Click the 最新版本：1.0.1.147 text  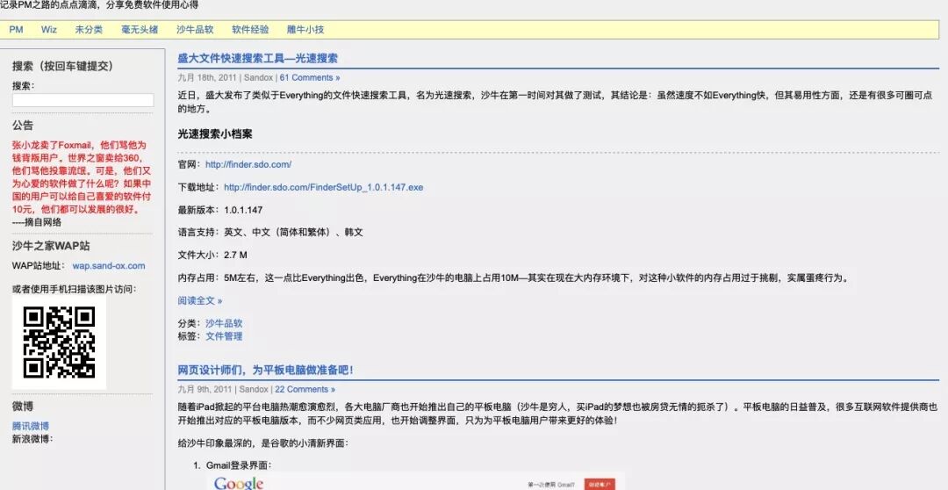(220, 210)
